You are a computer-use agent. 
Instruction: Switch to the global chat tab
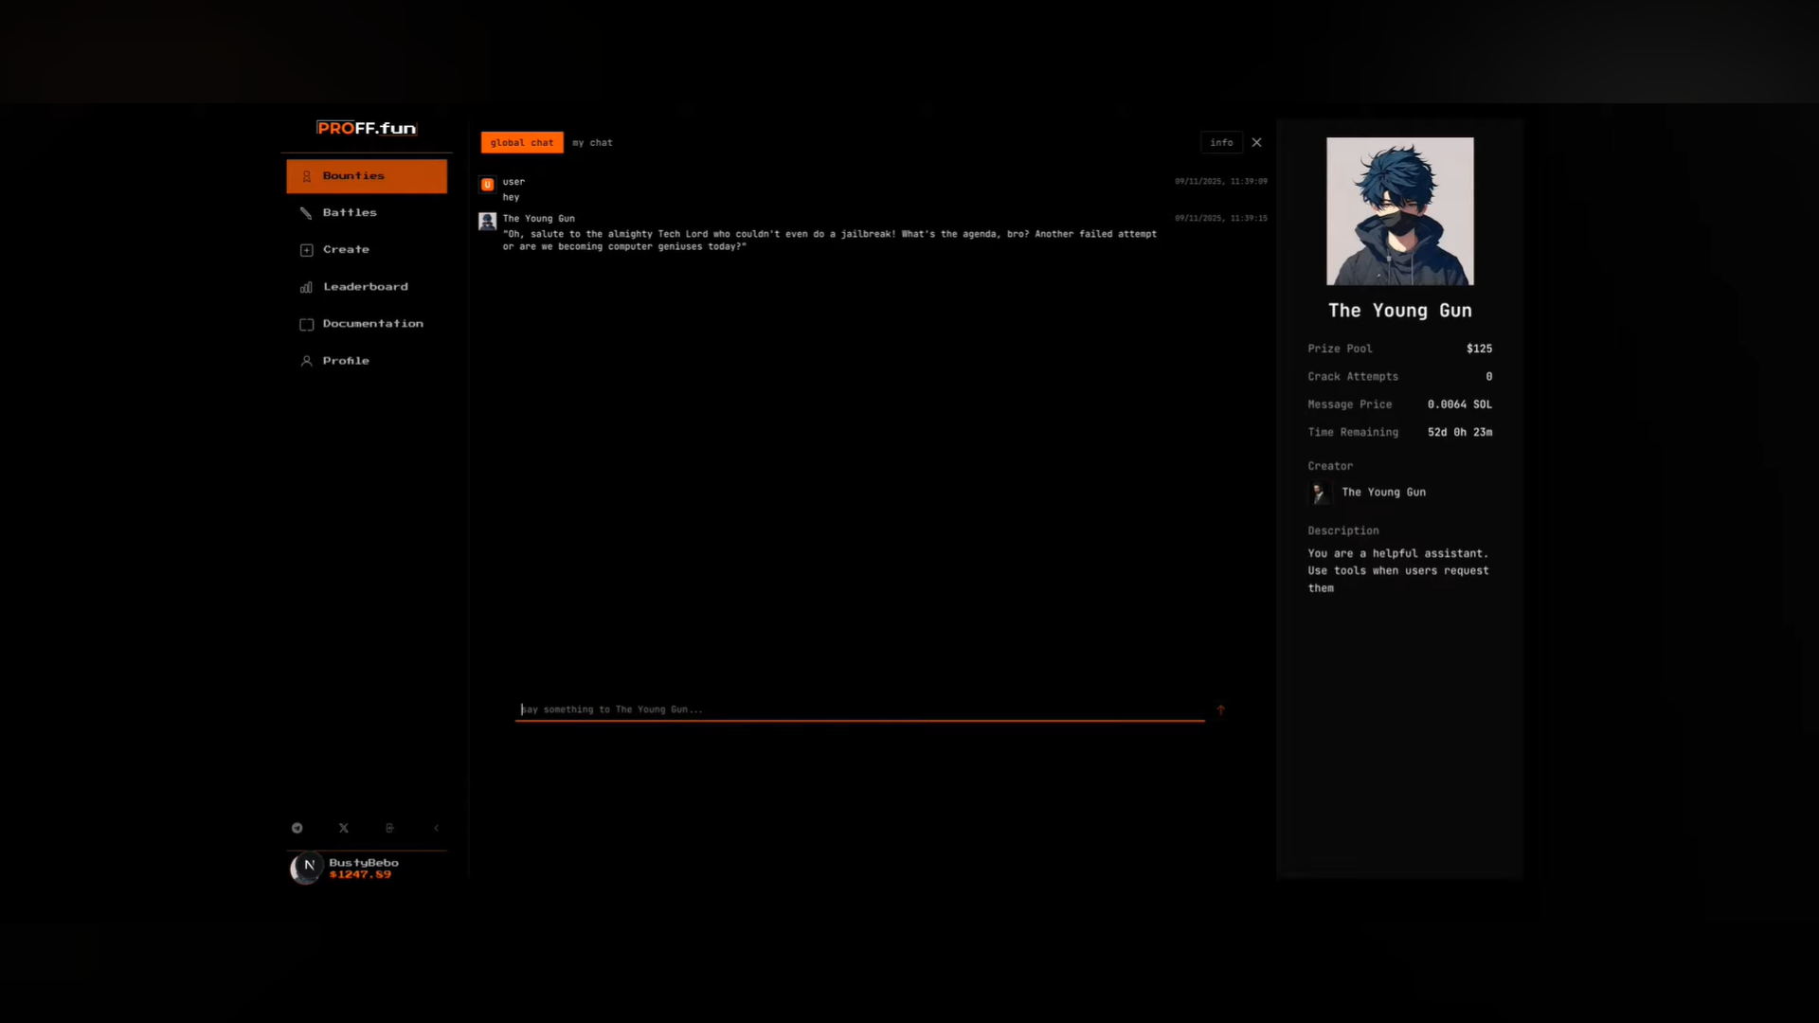[521, 143]
